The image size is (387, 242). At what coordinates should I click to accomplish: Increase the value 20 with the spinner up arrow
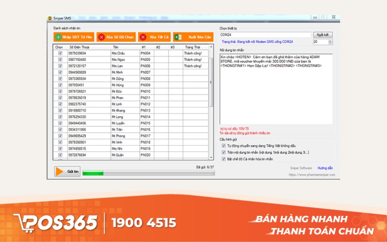(x=330, y=41)
